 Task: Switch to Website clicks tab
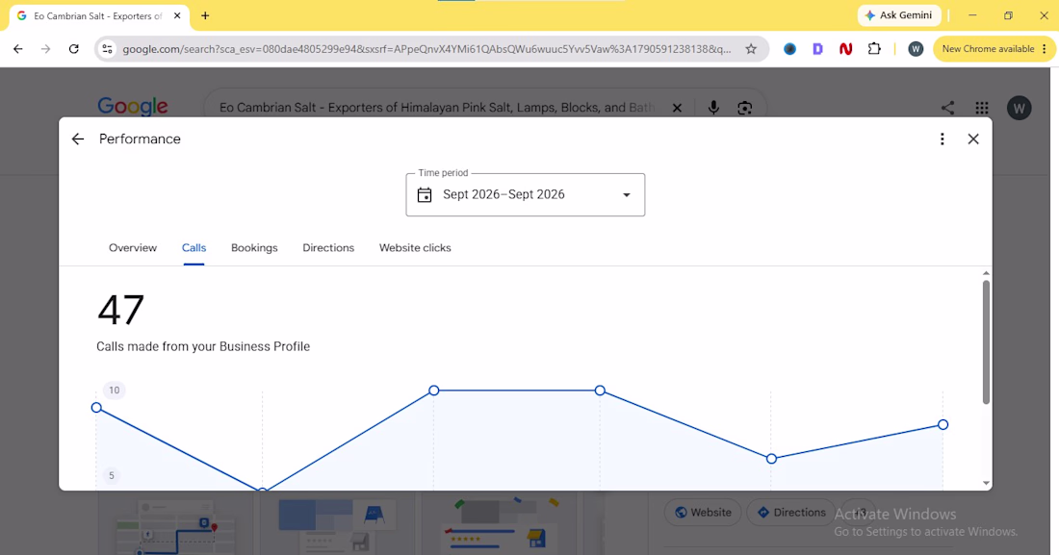(415, 248)
